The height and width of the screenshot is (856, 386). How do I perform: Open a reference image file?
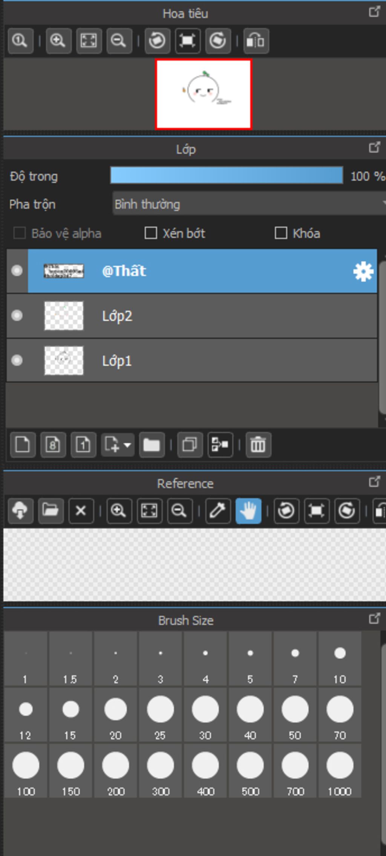51,511
